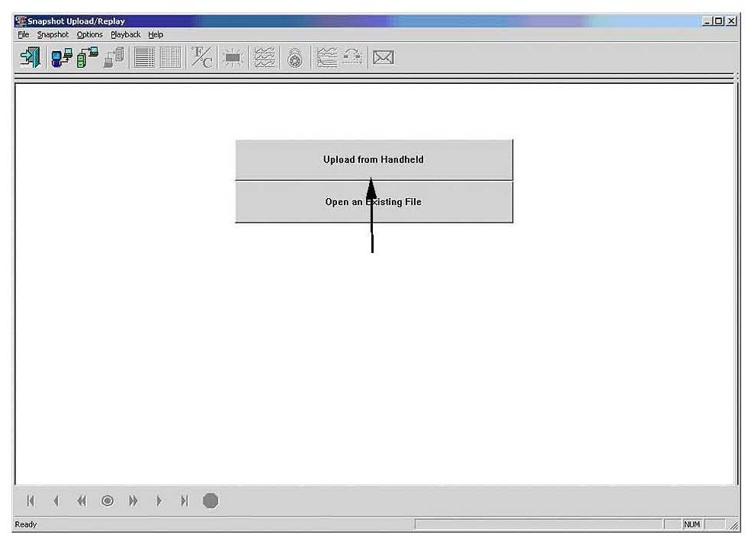748x538 pixels.
Task: Click the circular record/pause playback control
Action: [x=108, y=501]
